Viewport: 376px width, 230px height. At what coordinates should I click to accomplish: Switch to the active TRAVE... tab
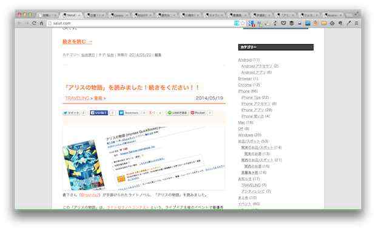pyautogui.click(x=71, y=15)
